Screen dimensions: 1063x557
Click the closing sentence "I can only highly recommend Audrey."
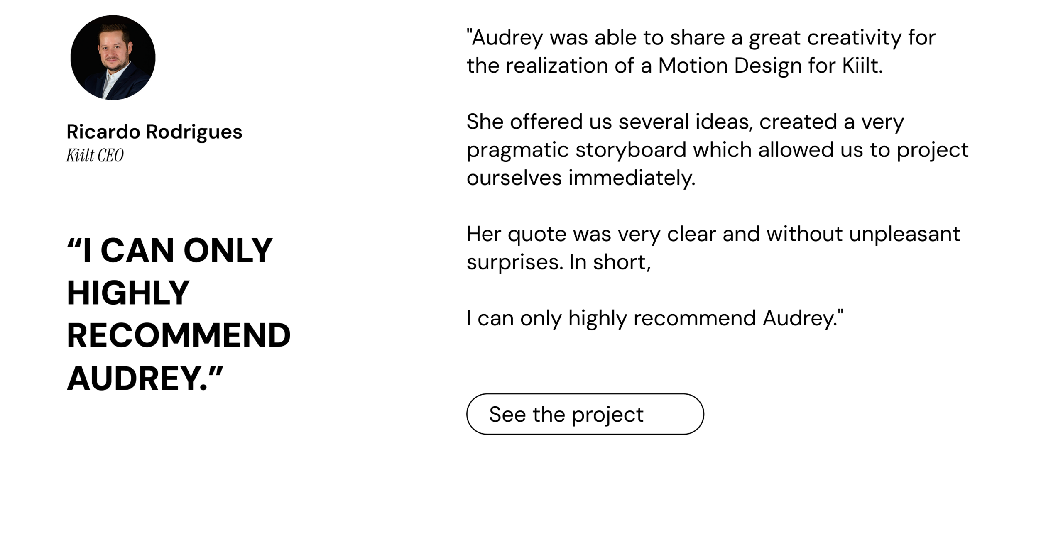pos(654,318)
